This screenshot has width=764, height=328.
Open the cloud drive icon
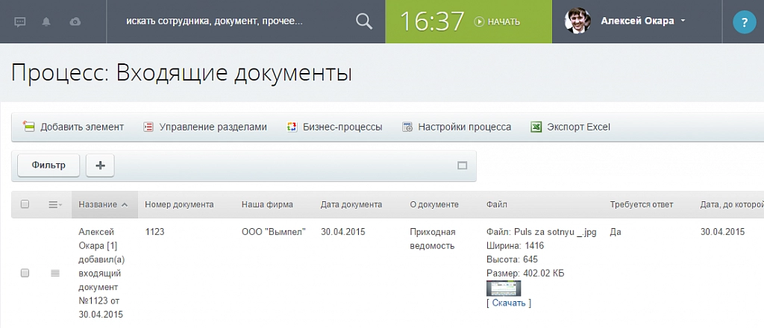(x=75, y=22)
